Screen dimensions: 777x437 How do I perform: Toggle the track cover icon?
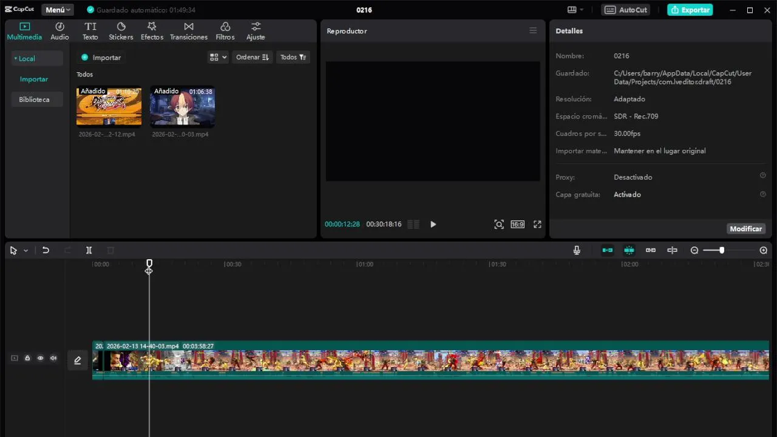tap(15, 358)
